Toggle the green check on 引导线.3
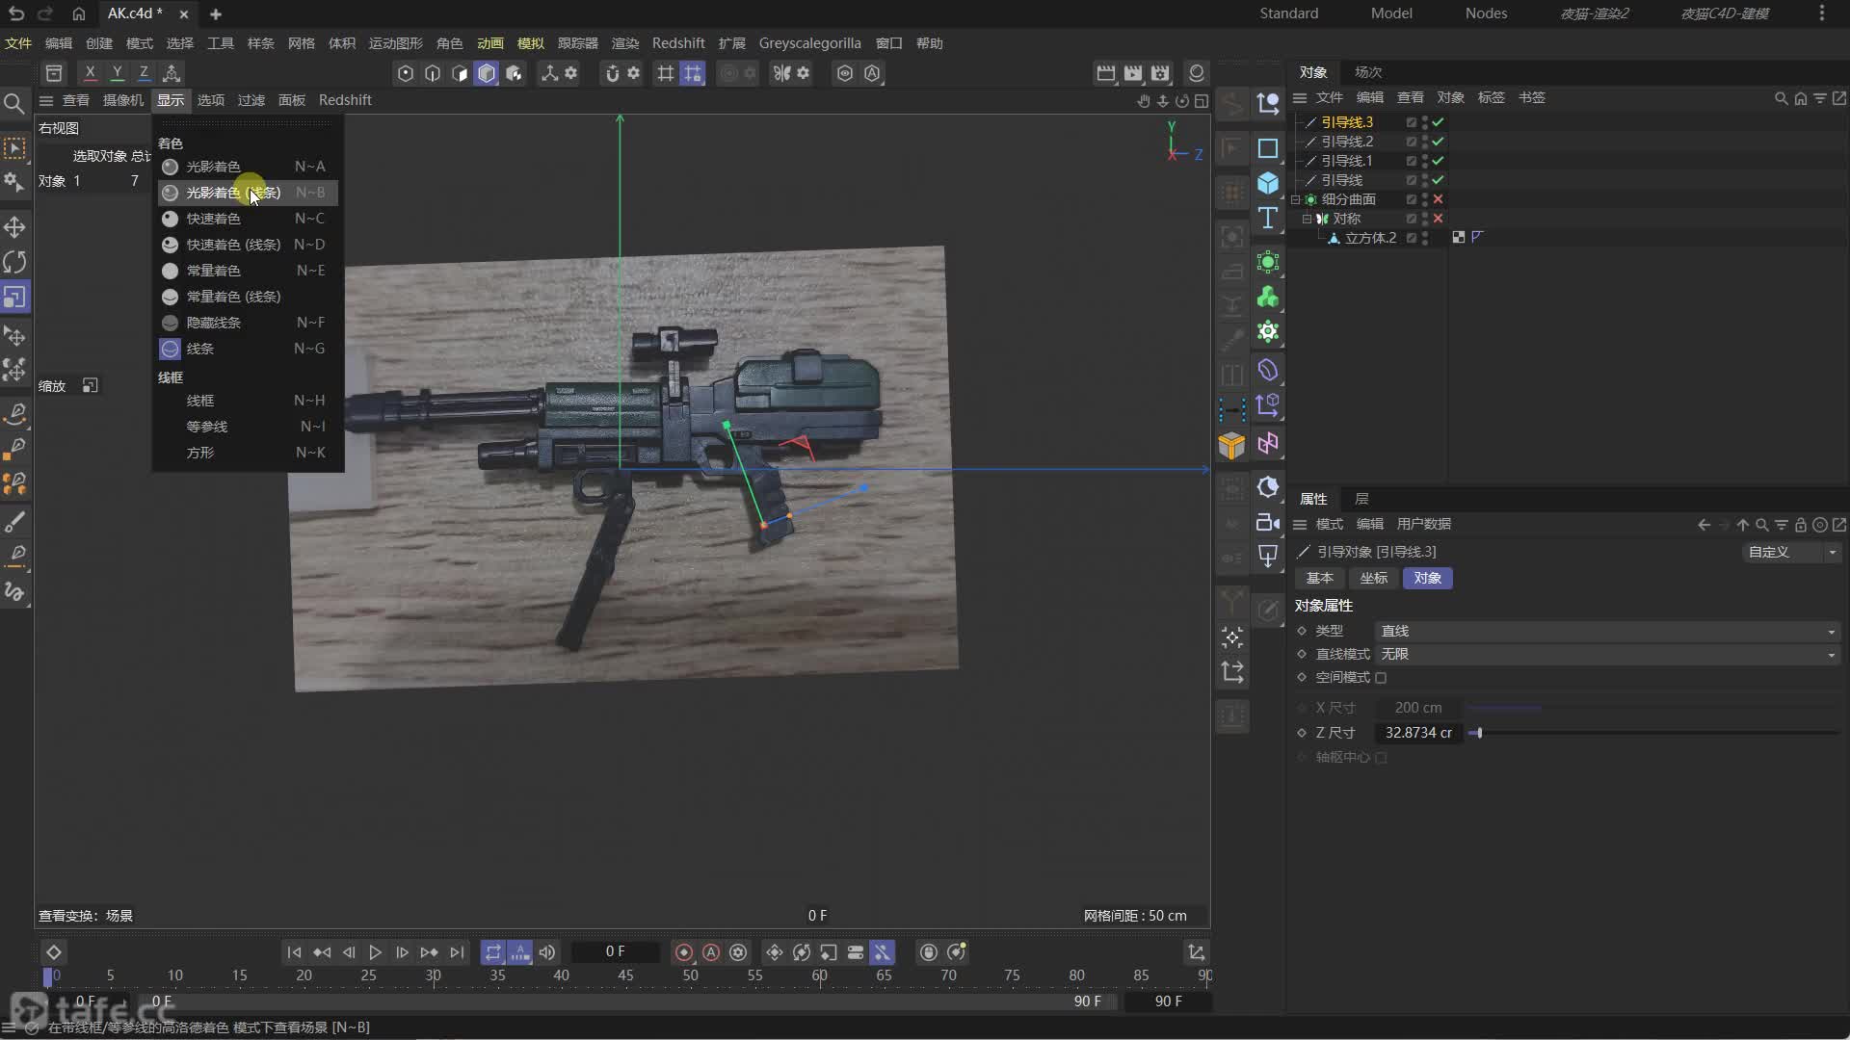The image size is (1850, 1040). pyautogui.click(x=1438, y=122)
